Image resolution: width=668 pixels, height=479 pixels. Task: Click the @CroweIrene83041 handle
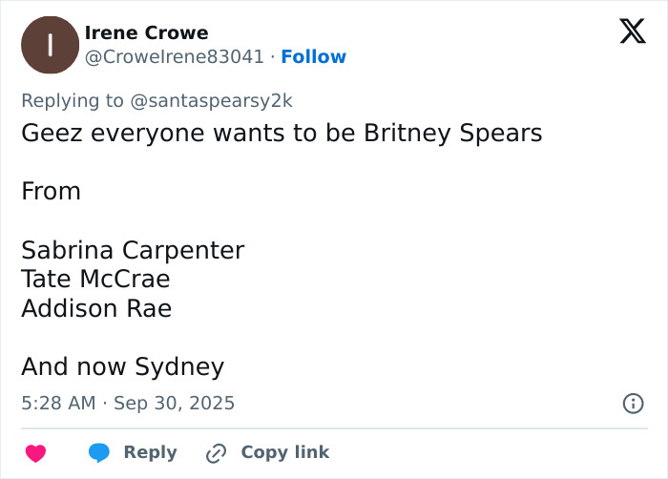(x=174, y=56)
